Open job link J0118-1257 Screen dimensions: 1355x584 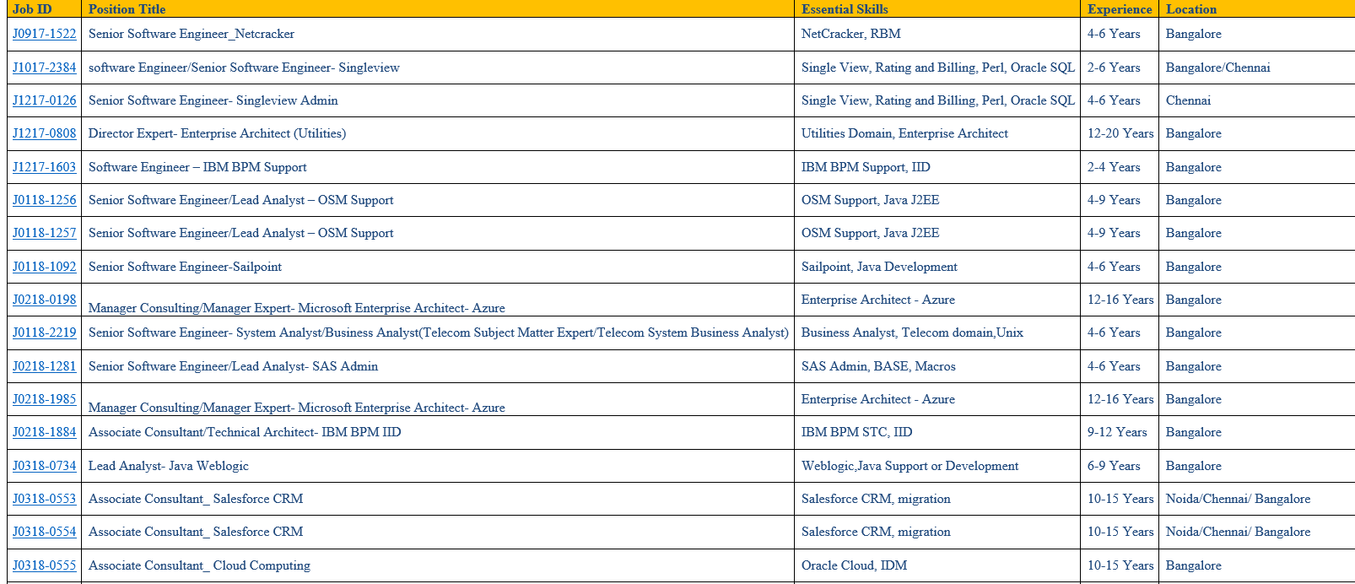[44, 233]
